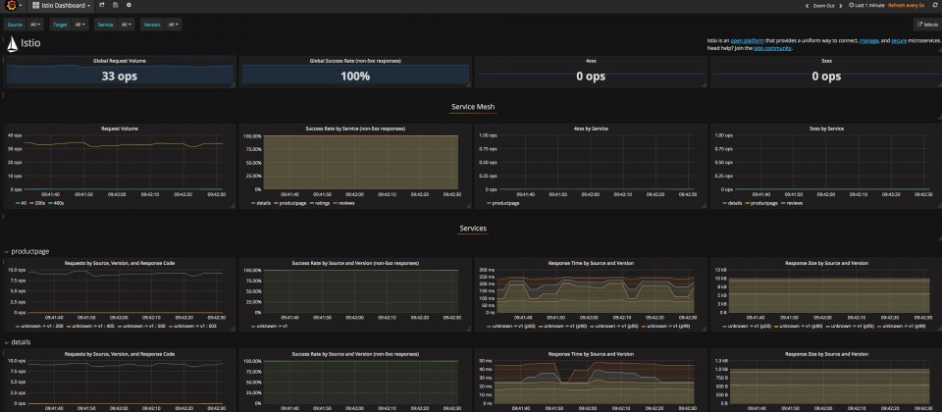Open the Istio Dashboard picker menu
Image resolution: width=942 pixels, height=412 pixels.
pos(61,6)
